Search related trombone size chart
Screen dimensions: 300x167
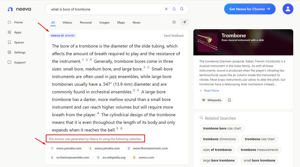coord(260,139)
